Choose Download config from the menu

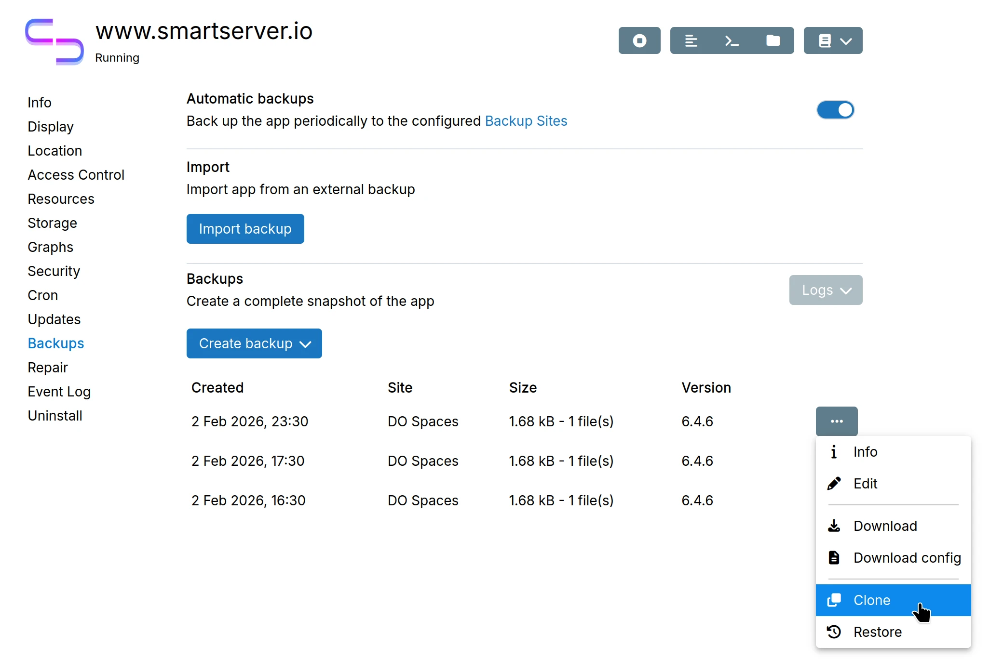click(907, 557)
